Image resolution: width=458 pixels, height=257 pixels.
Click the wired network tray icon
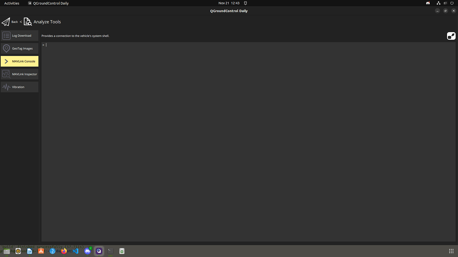point(438,3)
